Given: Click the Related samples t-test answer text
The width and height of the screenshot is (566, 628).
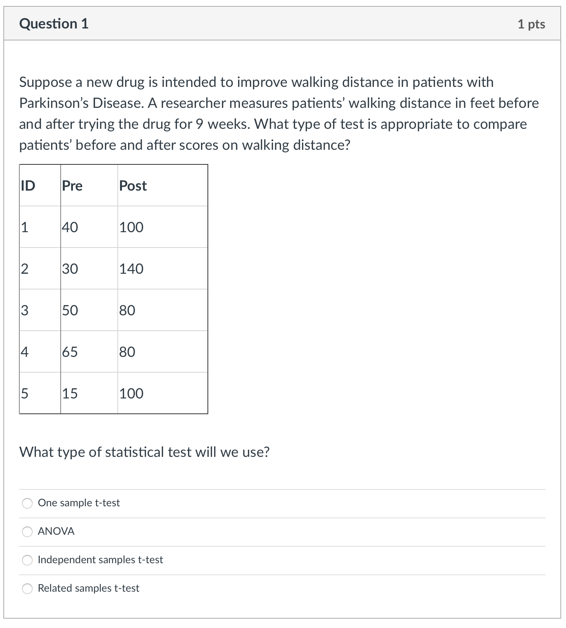Looking at the screenshot, I should pos(88,588).
